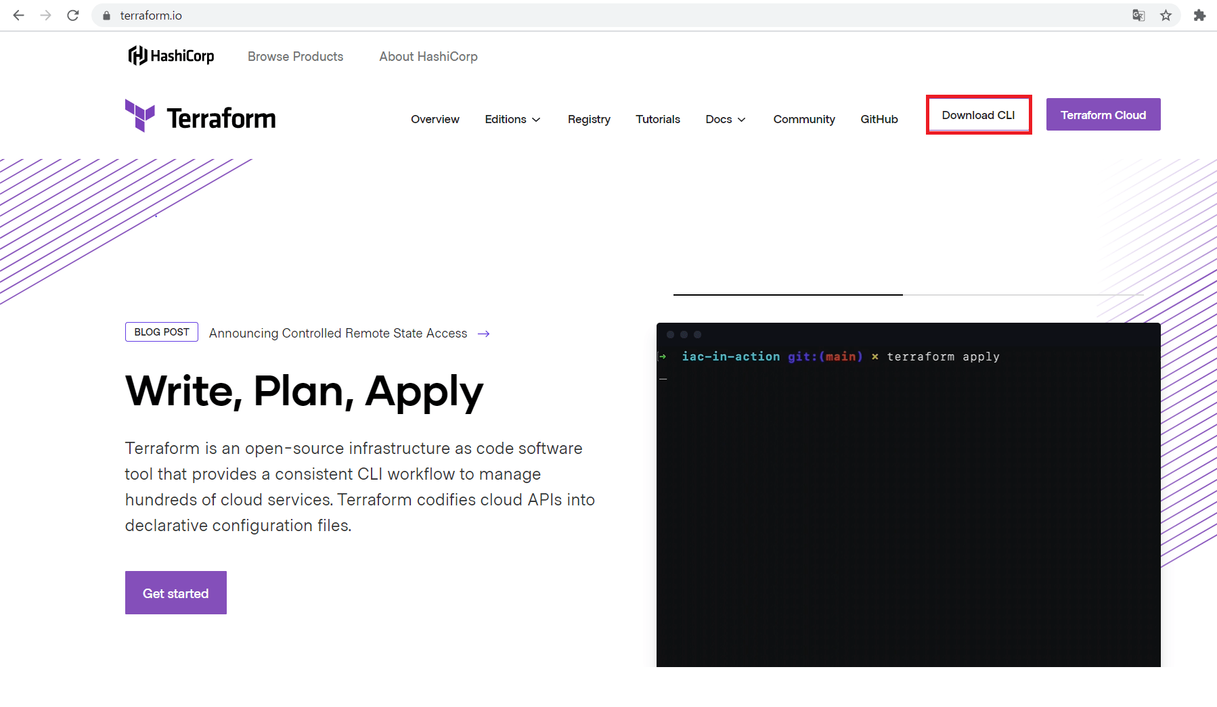This screenshot has height=707, width=1217.
Task: Click the padlock site info icon
Action: pyautogui.click(x=106, y=15)
